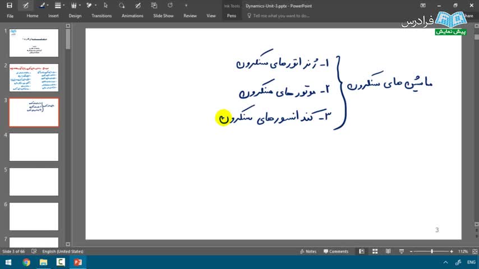Click the previous slide arrow on slide scrollbar
Image resolution: width=479 pixels, height=269 pixels.
(x=477, y=230)
